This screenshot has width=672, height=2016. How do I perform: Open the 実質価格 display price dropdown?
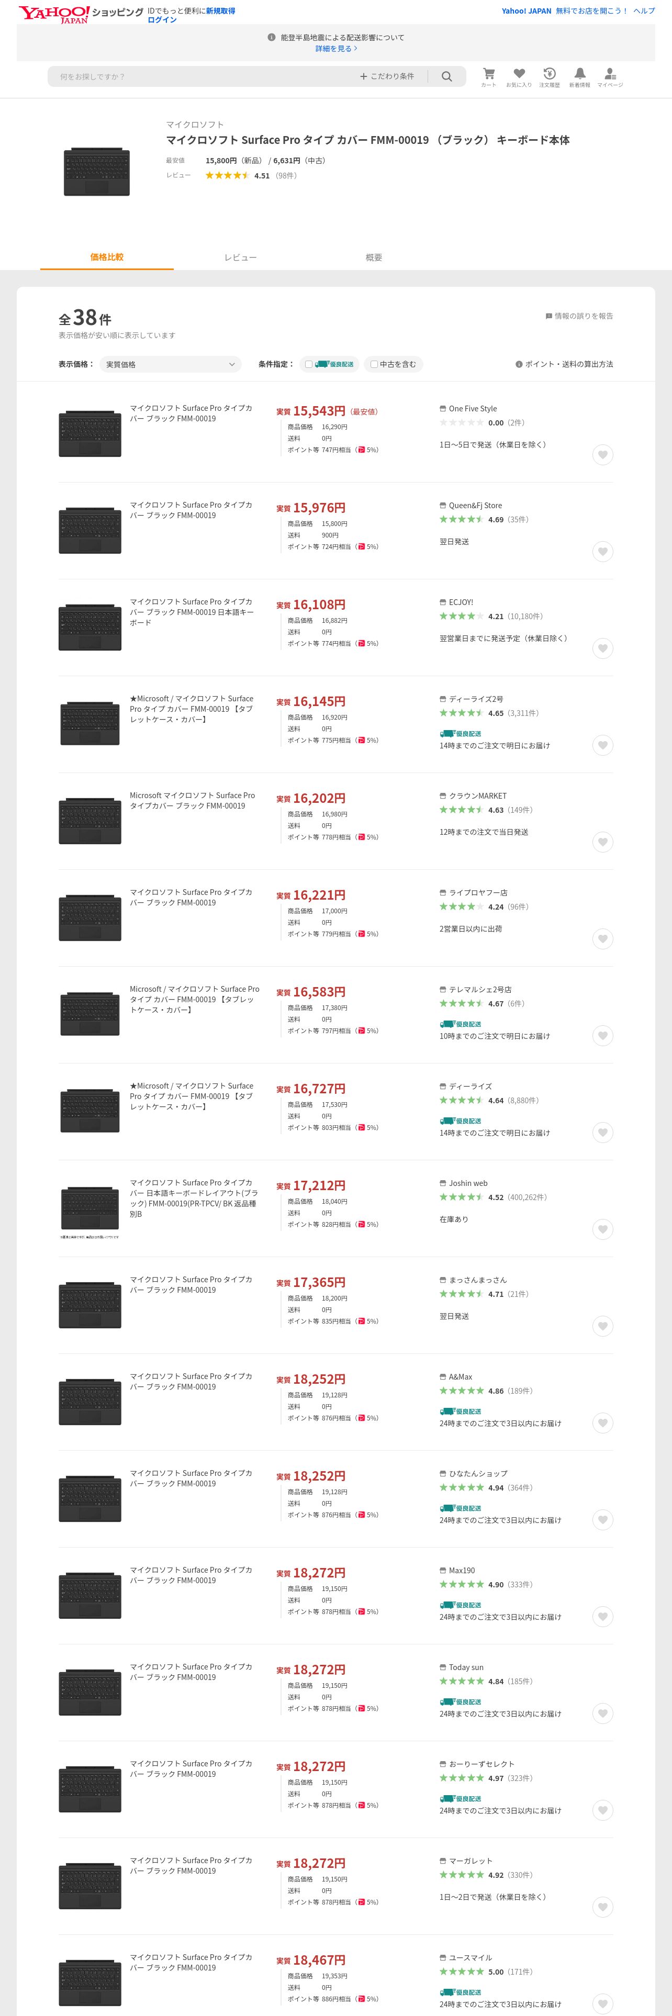(x=170, y=365)
